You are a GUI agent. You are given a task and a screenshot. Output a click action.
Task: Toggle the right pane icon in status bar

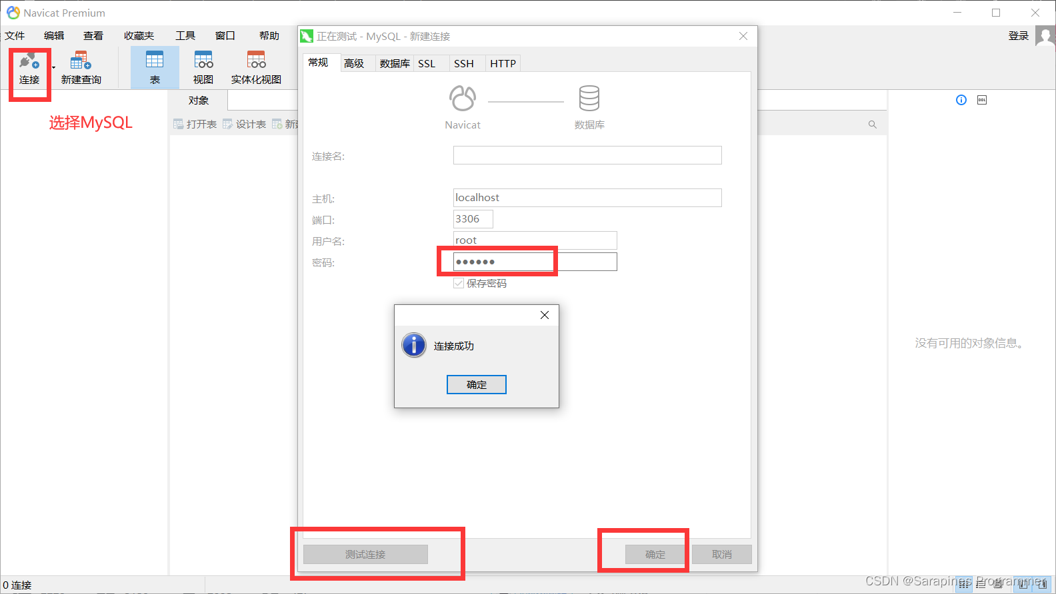click(x=1041, y=585)
